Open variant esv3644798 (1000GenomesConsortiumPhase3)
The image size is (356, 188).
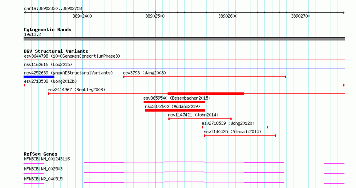pyautogui.click(x=72, y=56)
